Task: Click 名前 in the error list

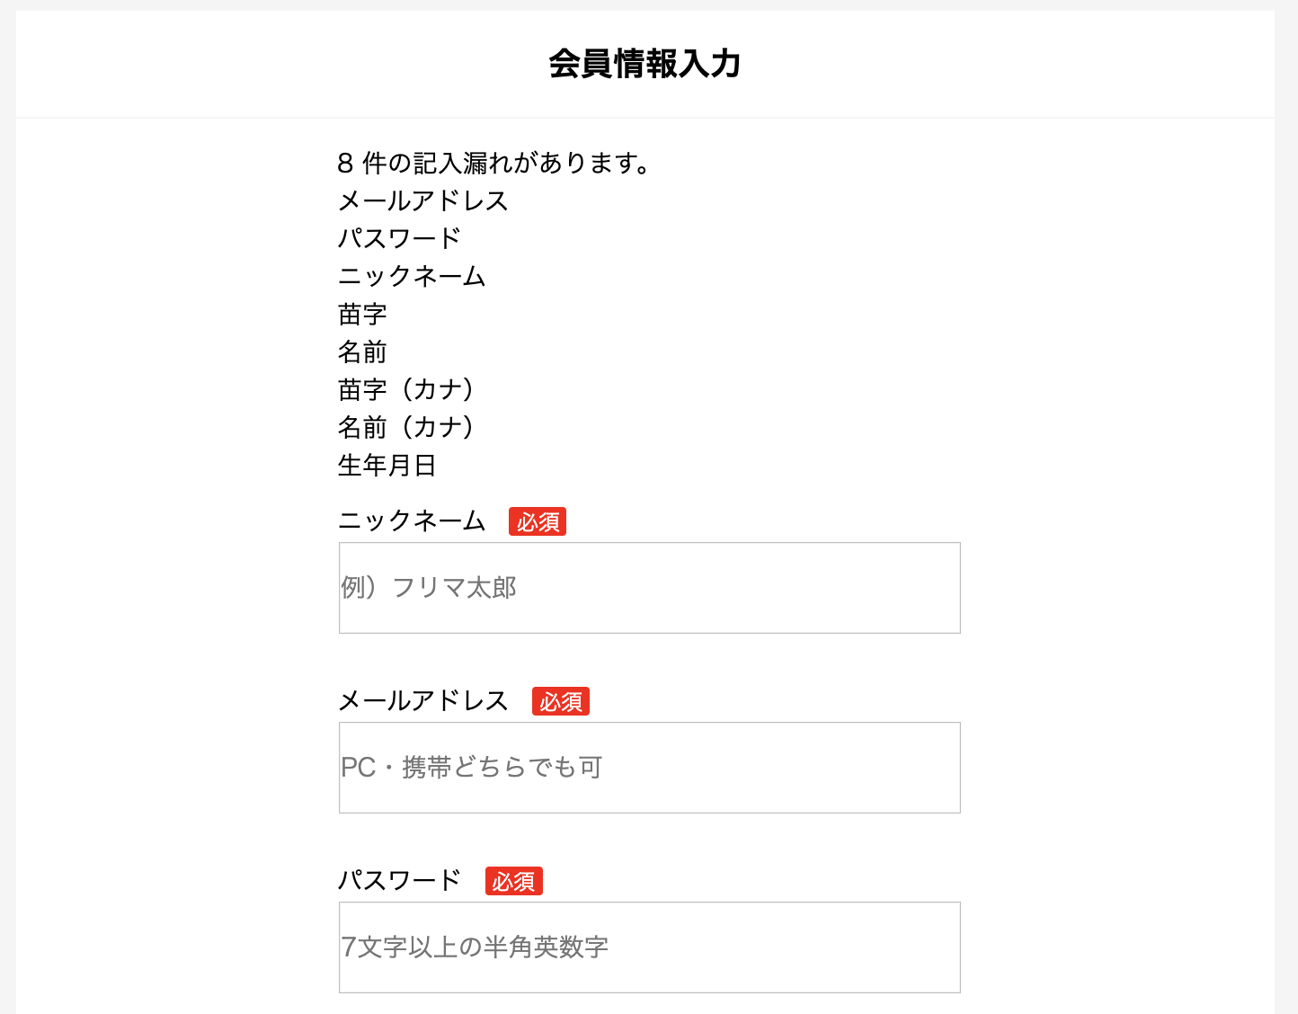Action: pos(362,352)
